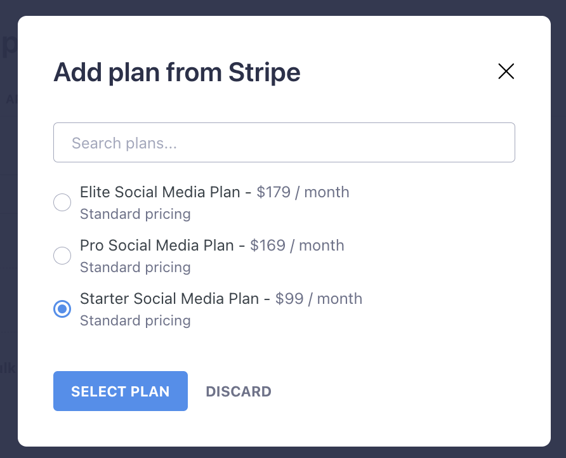Viewport: 566px width, 458px height.
Task: Click the Starter Social Media Plan label
Action: (x=169, y=299)
